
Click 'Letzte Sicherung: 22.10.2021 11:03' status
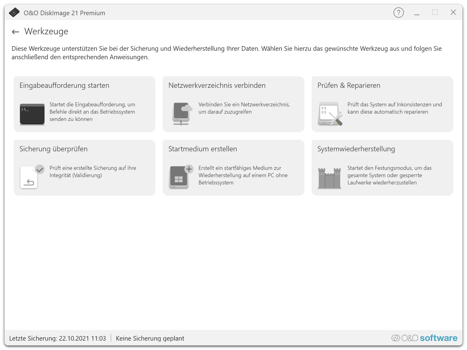(x=57, y=338)
